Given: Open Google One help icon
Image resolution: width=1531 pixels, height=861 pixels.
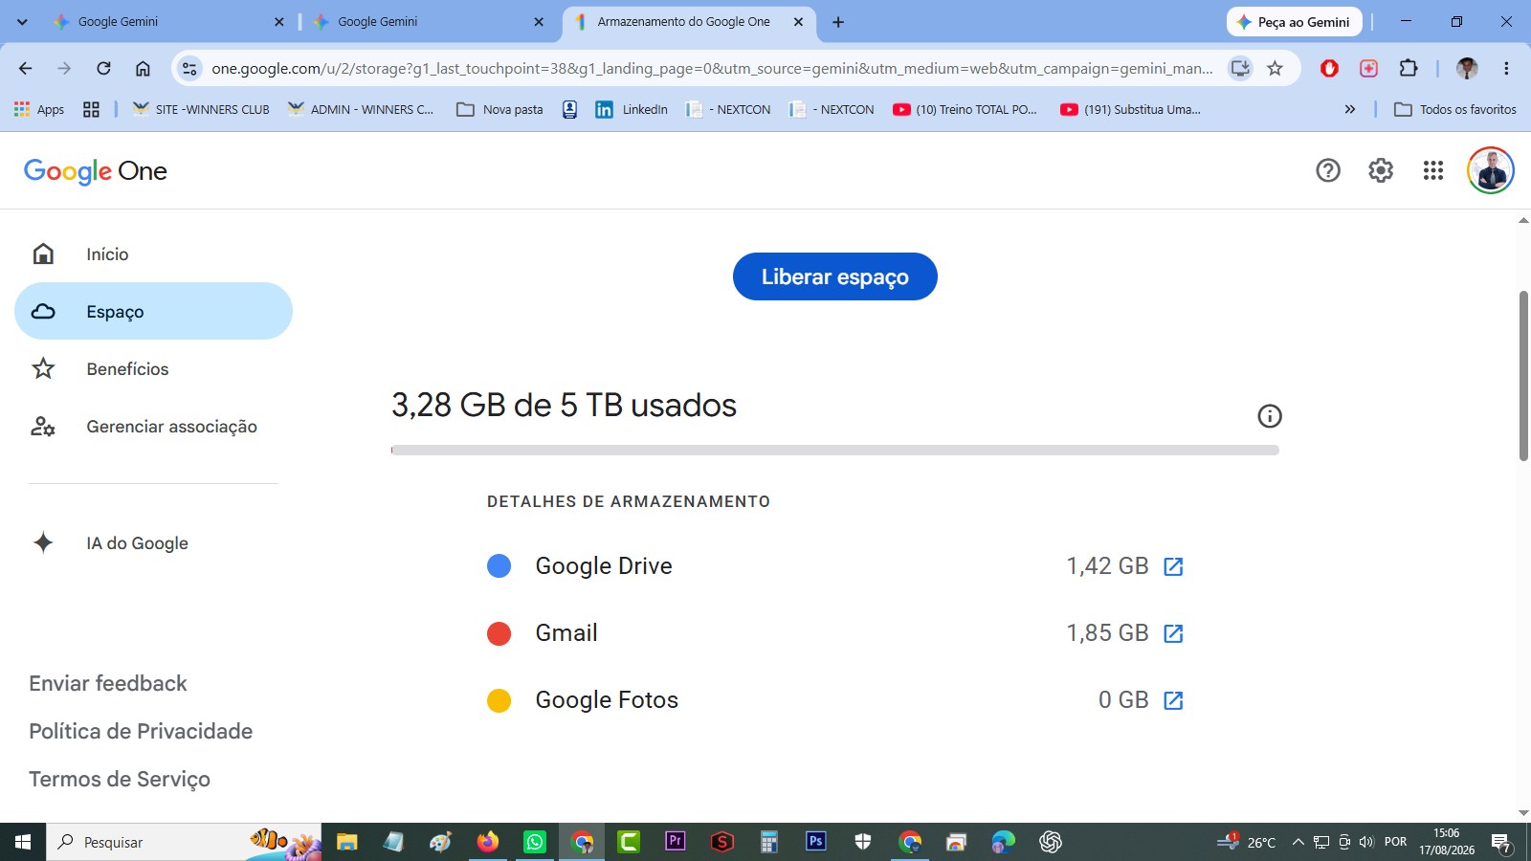Looking at the screenshot, I should point(1328,170).
